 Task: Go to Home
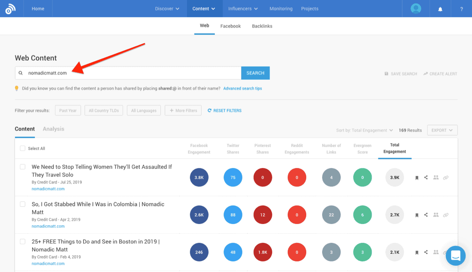38,9
